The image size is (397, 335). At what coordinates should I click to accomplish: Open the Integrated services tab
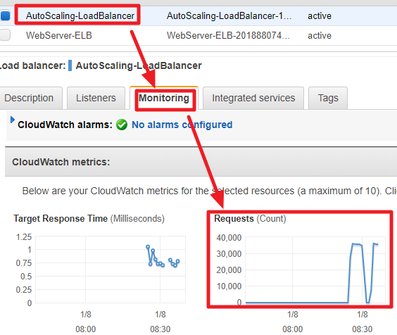click(x=253, y=98)
